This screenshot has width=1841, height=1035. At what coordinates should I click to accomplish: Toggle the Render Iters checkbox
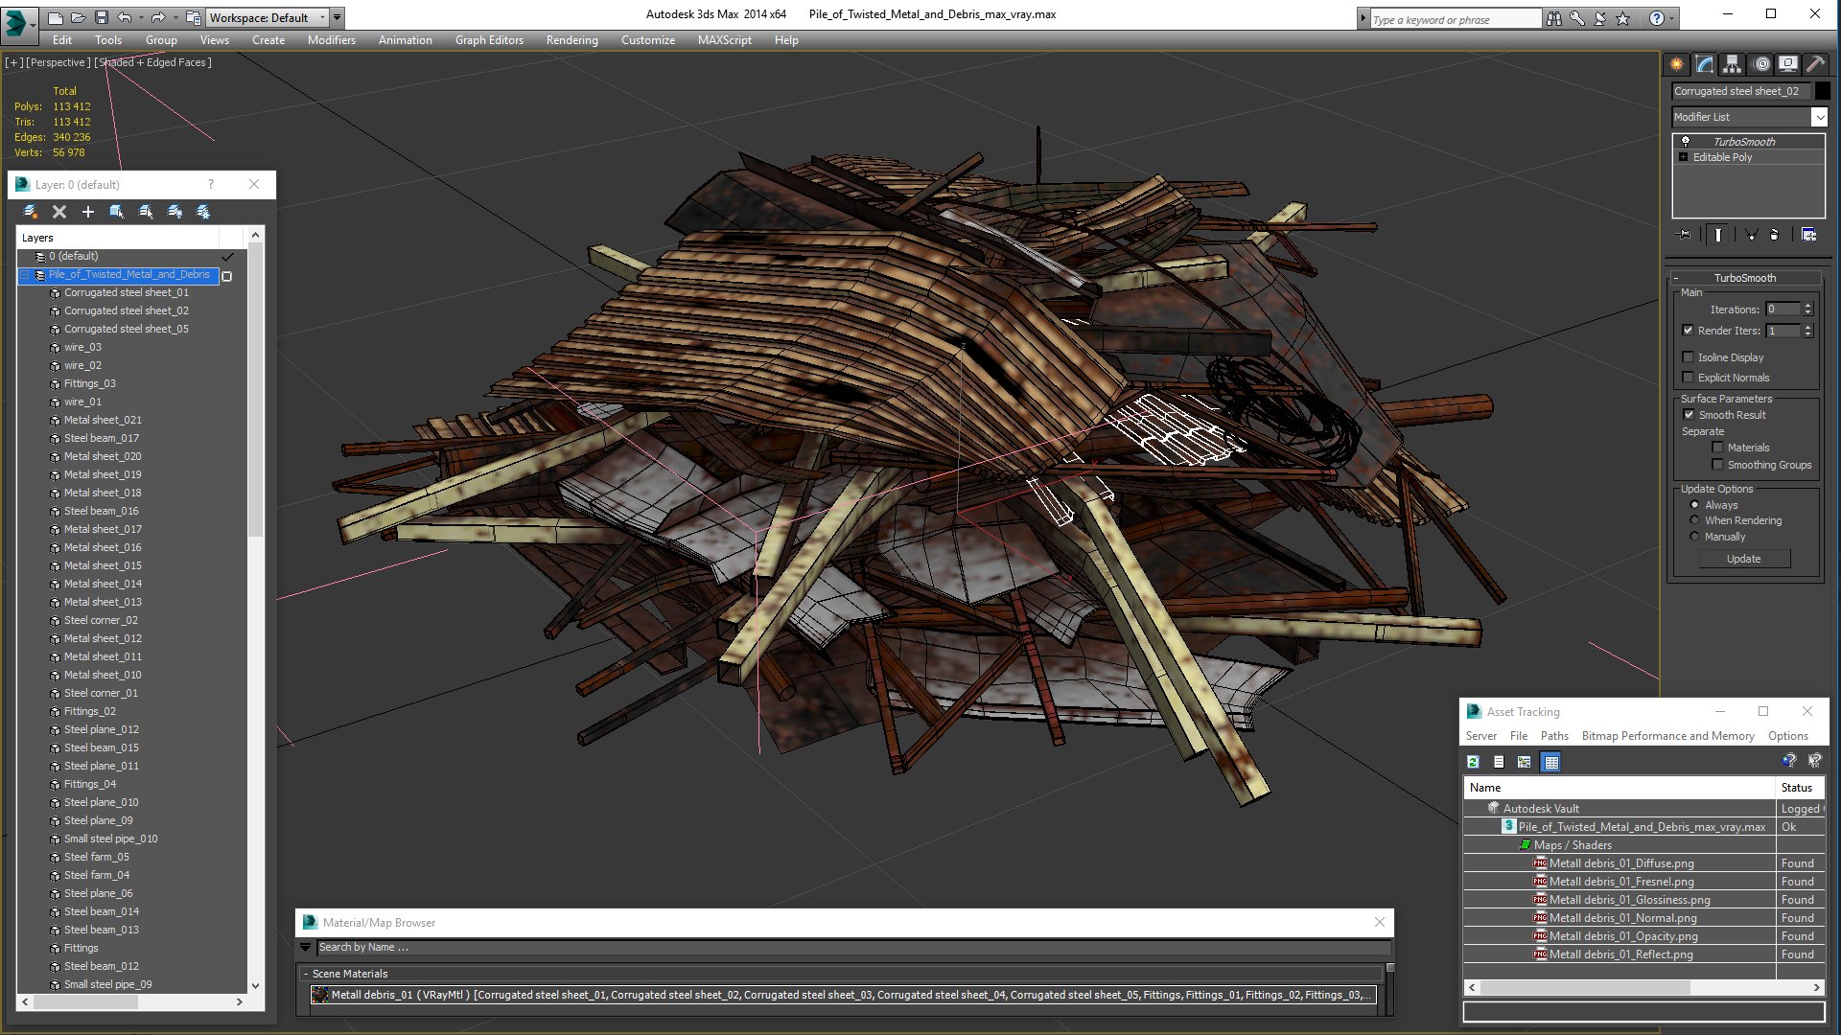(1688, 331)
